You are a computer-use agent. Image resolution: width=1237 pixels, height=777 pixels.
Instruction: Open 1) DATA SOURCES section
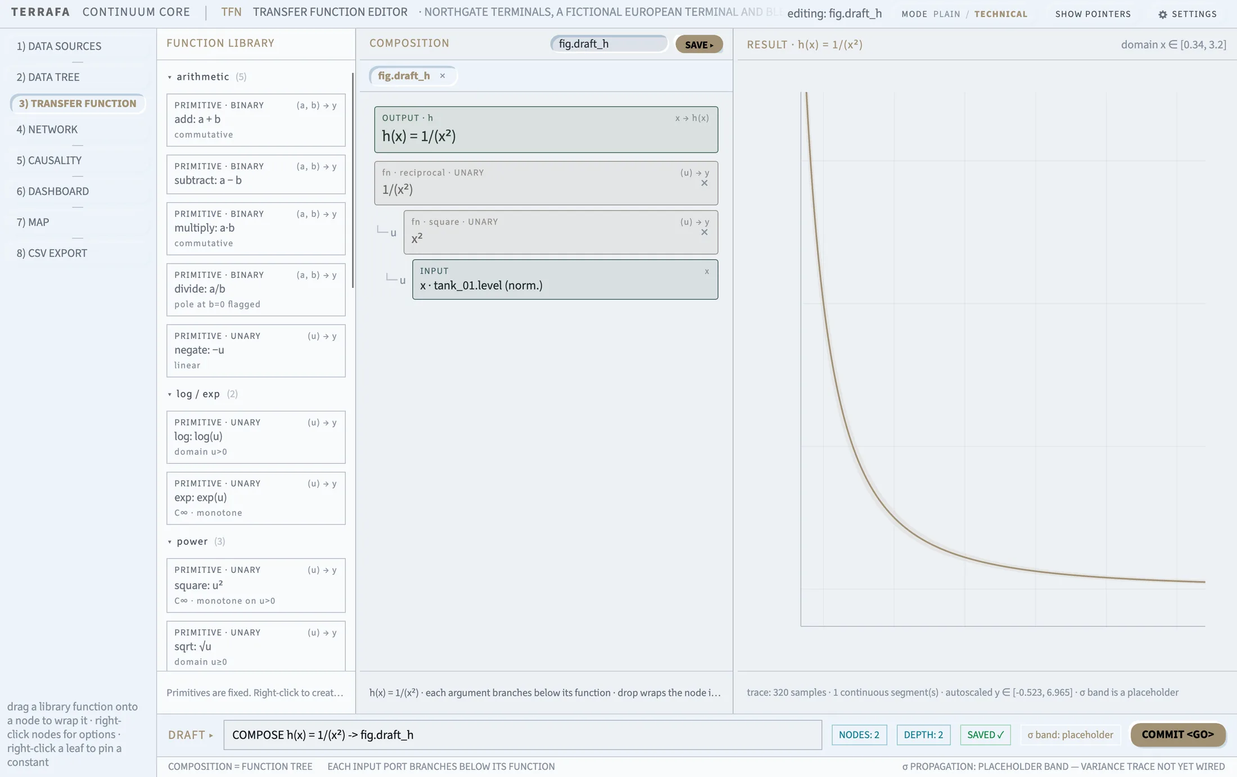tap(78, 46)
